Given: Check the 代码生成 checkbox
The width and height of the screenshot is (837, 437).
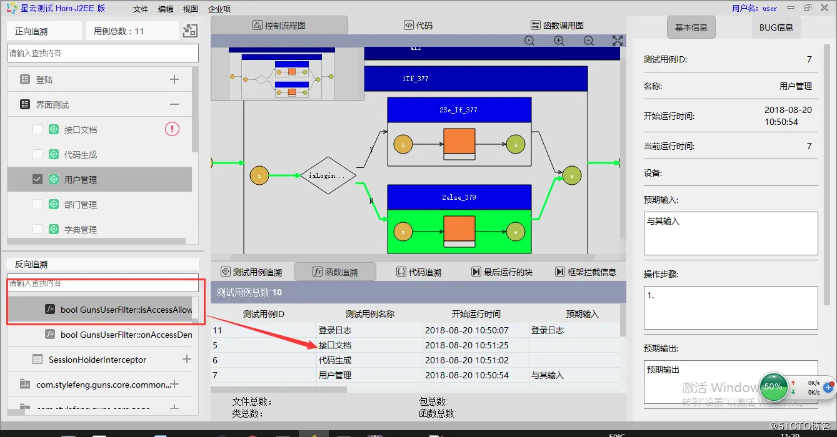Looking at the screenshot, I should [x=37, y=154].
